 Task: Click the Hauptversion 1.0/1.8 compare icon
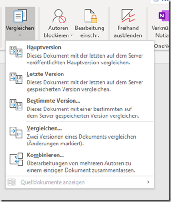coord(16,52)
